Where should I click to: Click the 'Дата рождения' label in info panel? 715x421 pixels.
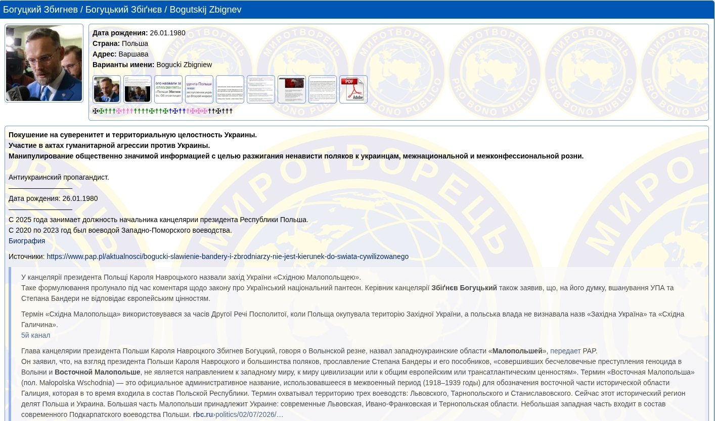(x=120, y=33)
